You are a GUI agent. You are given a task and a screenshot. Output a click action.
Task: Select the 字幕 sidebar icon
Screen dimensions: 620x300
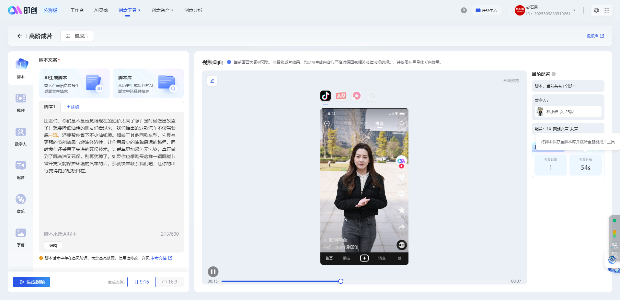pyautogui.click(x=20, y=237)
